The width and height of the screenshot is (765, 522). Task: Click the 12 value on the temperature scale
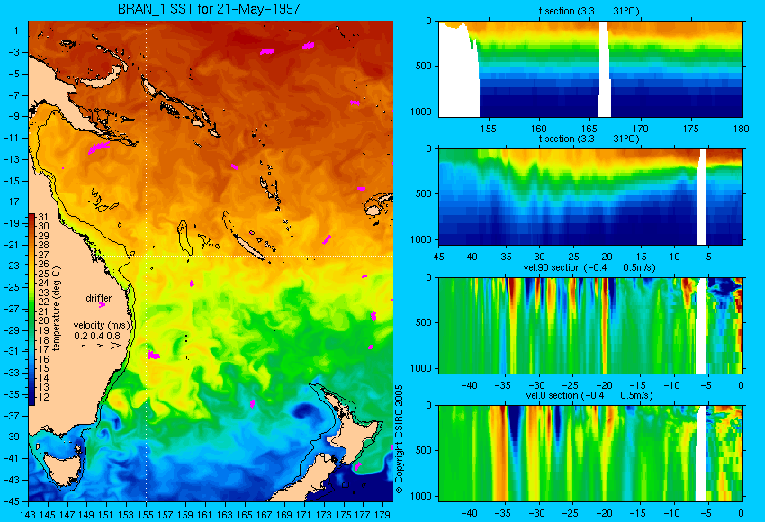click(x=43, y=397)
